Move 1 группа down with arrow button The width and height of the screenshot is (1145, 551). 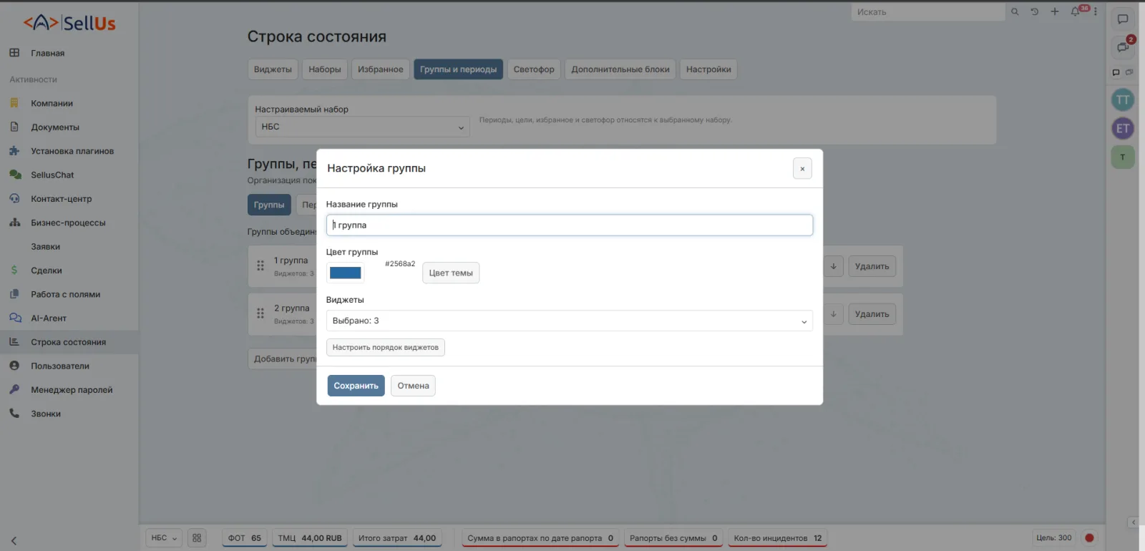833,266
